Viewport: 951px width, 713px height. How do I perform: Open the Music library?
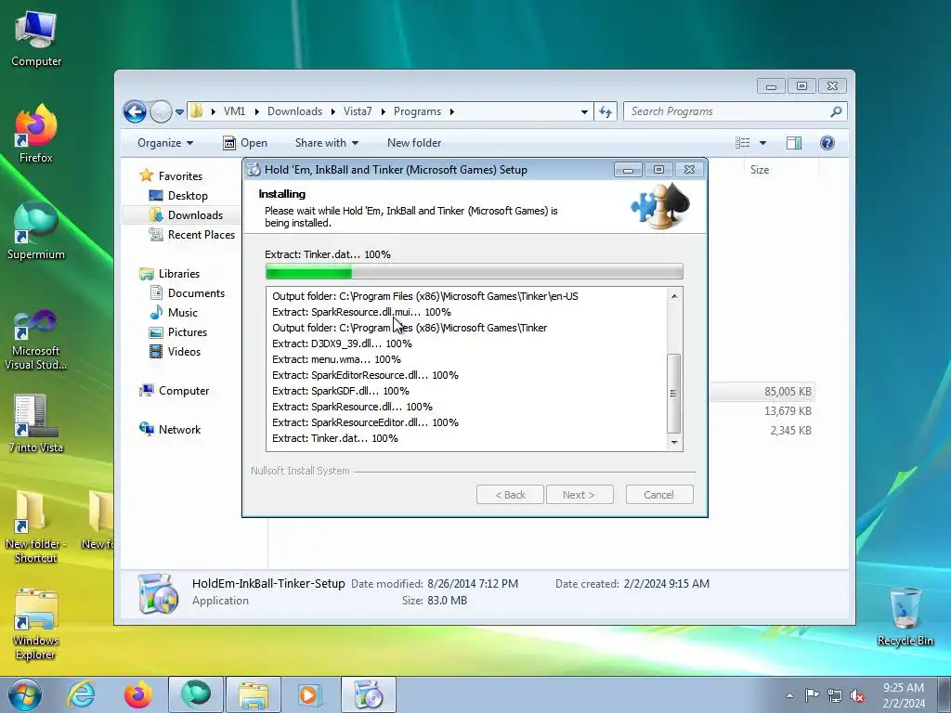coord(183,312)
